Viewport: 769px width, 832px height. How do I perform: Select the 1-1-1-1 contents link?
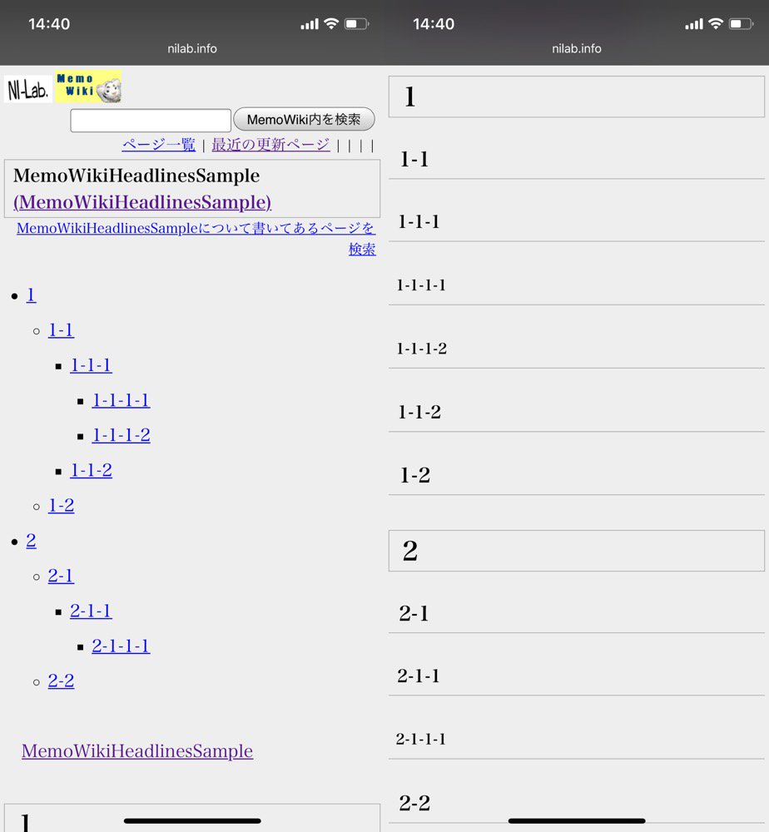(121, 400)
